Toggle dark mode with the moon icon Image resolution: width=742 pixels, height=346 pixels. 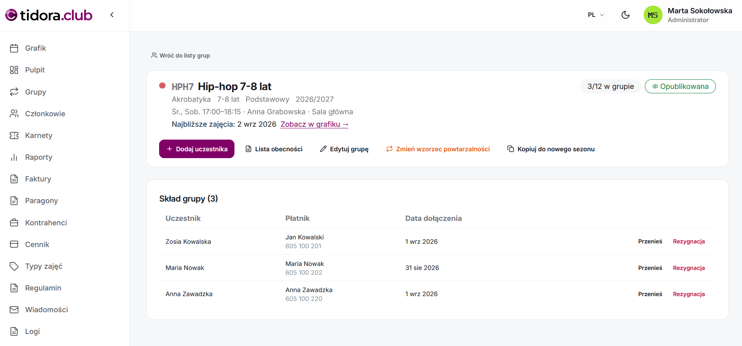626,15
